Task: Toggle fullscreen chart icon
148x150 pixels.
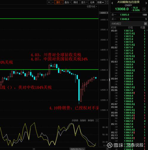Action: 107,2
